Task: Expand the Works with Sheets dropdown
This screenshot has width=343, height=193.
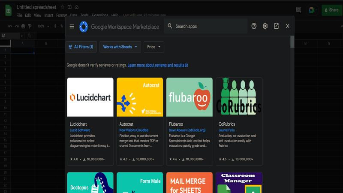Action: pos(120,47)
